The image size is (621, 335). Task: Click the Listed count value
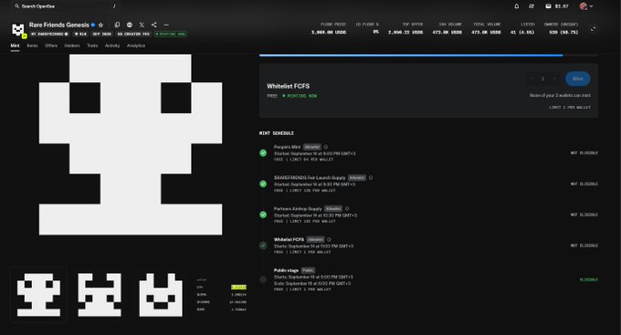click(522, 32)
